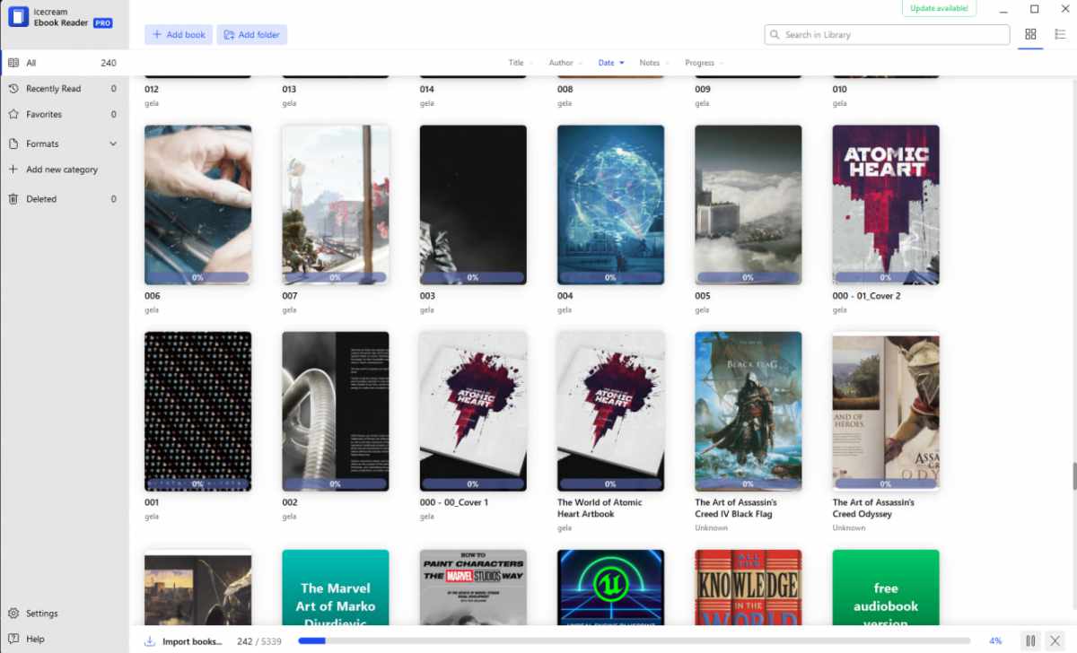Viewport: 1077px width, 653px height.
Task: Open the Author sort dropdown
Action: pyautogui.click(x=565, y=63)
